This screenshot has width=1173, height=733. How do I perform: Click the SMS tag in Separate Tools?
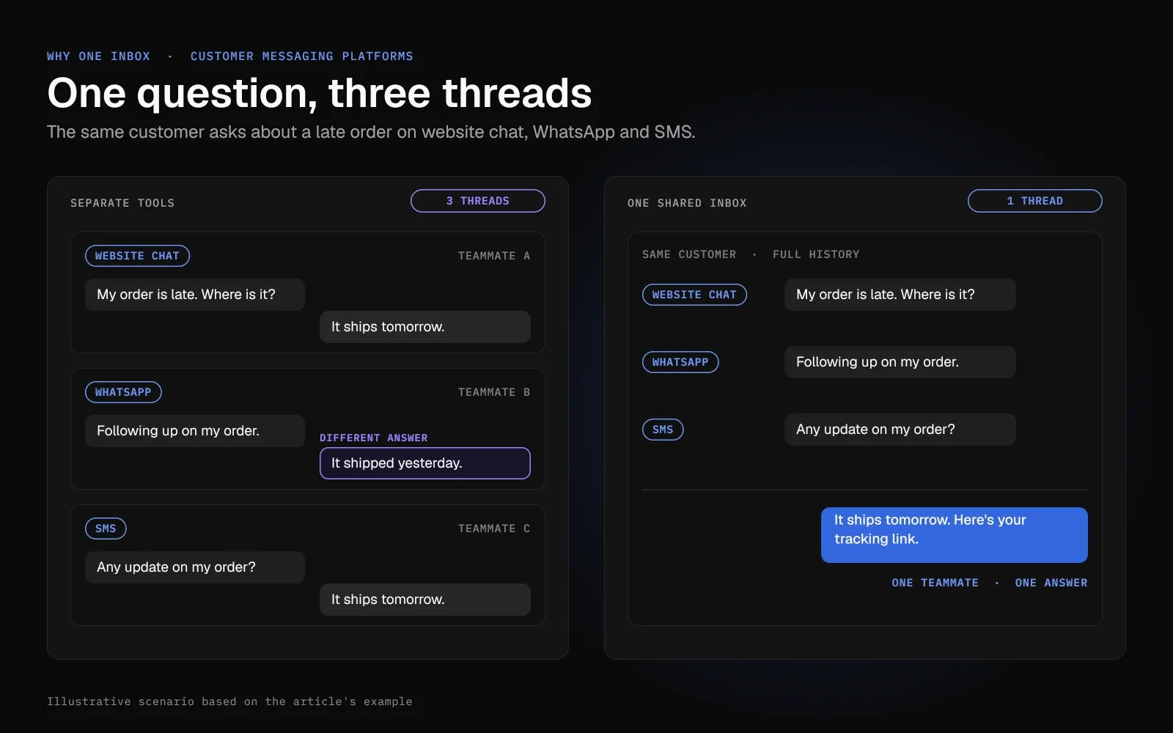click(x=106, y=528)
